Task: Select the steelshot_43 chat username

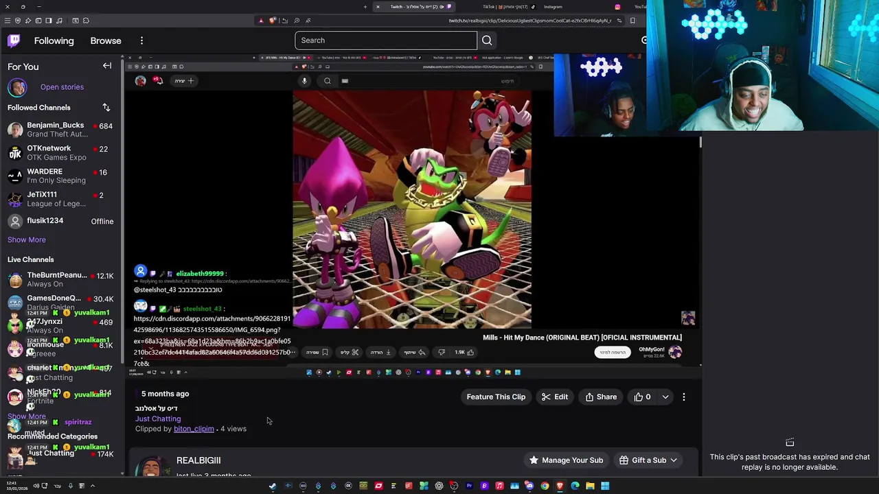Action: click(x=202, y=309)
